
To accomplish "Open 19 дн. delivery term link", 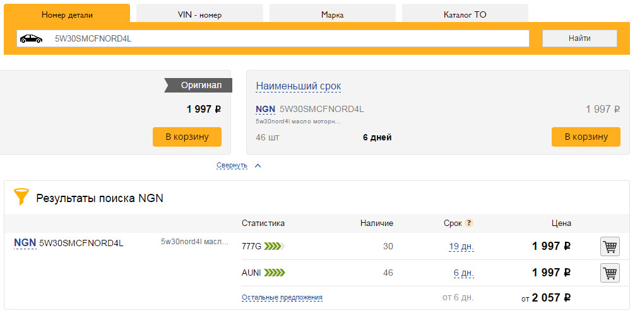I will [461, 247].
